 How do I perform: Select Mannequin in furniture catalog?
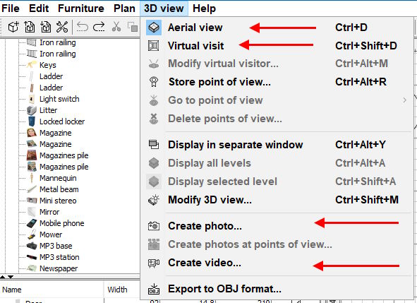(58, 178)
